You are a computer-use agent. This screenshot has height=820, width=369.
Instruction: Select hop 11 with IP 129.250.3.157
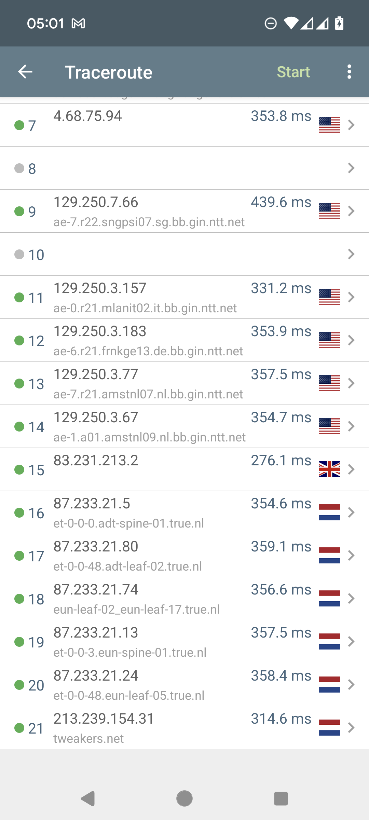point(100,288)
